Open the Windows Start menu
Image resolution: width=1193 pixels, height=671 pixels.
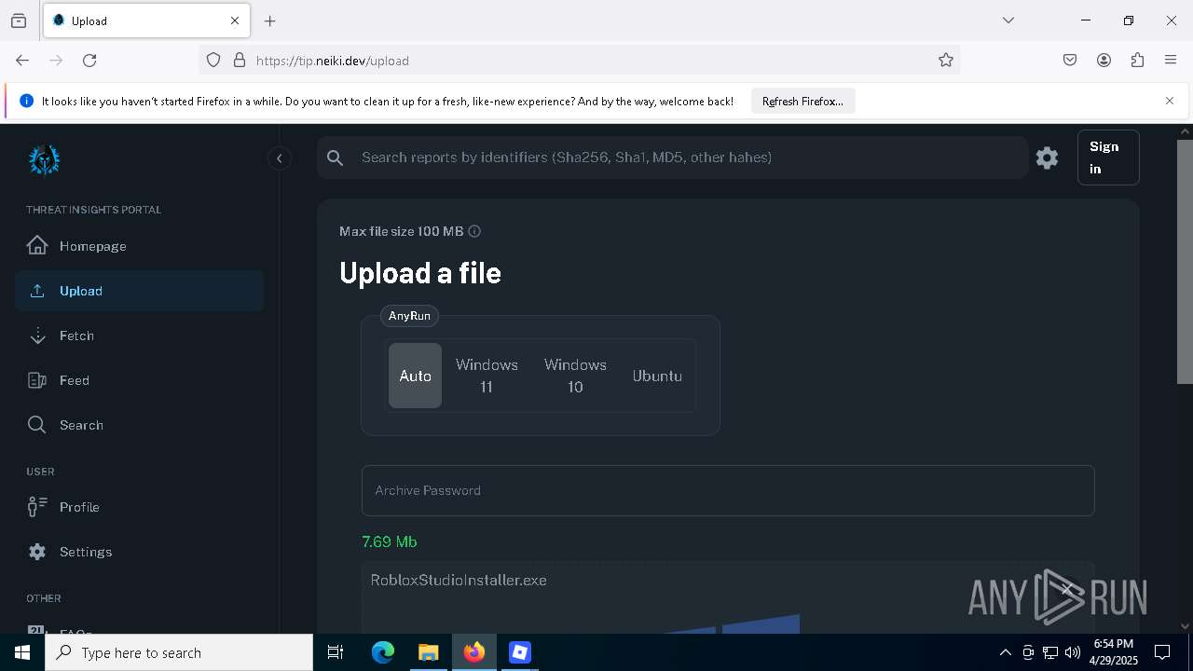tap(22, 652)
